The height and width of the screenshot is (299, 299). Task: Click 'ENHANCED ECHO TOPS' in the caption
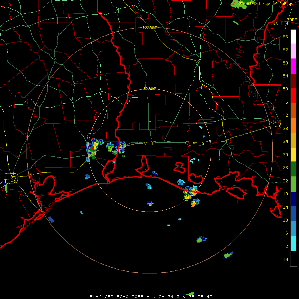tap(117, 297)
